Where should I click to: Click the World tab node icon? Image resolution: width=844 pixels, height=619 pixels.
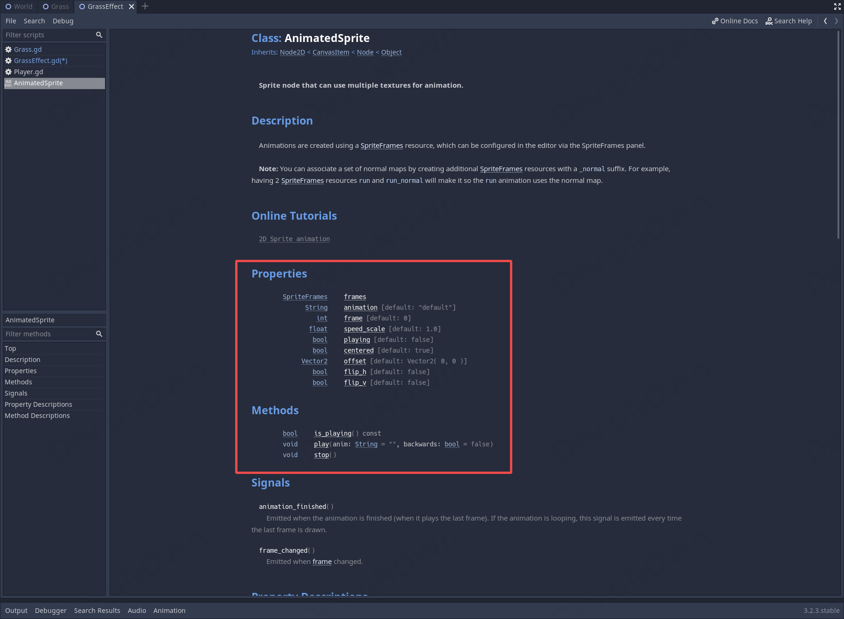click(8, 7)
